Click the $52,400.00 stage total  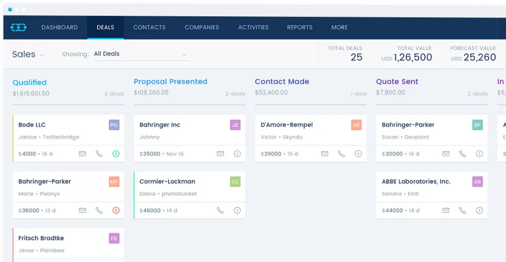(271, 93)
